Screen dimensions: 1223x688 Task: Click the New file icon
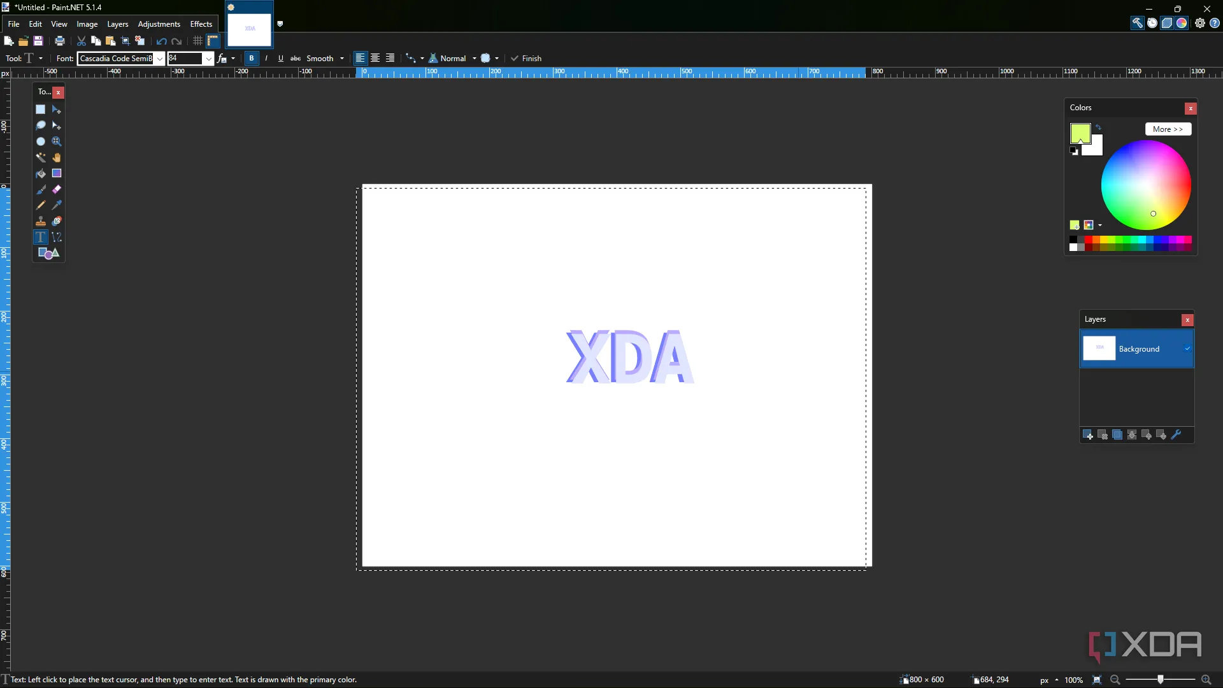[9, 41]
